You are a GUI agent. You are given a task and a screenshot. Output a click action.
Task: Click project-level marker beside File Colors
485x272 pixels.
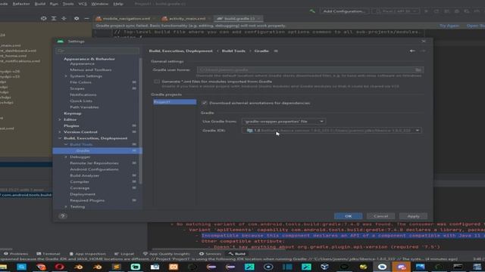tap(134, 82)
